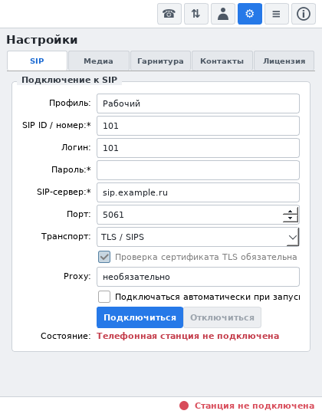The height and width of the screenshot is (414, 322).
Task: Click the Подключиться button
Action: pyautogui.click(x=140, y=317)
